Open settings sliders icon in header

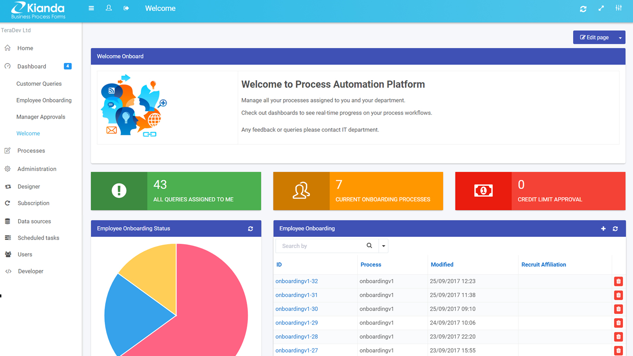tap(619, 8)
